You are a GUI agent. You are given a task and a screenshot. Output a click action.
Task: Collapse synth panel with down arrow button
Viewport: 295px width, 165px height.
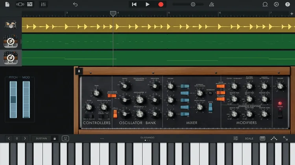coord(79,71)
